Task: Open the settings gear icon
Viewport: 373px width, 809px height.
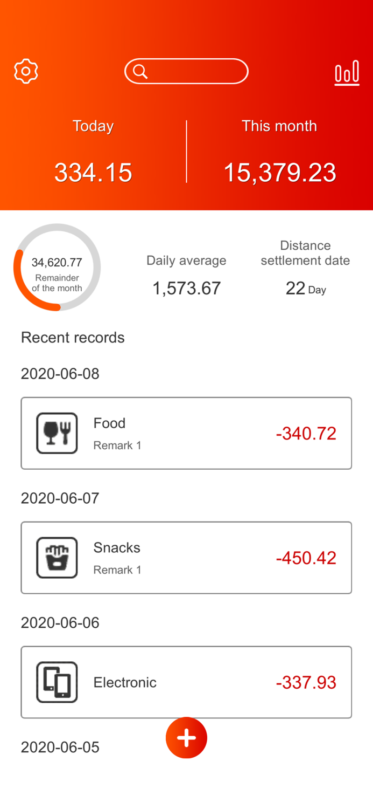Action: coord(25,71)
